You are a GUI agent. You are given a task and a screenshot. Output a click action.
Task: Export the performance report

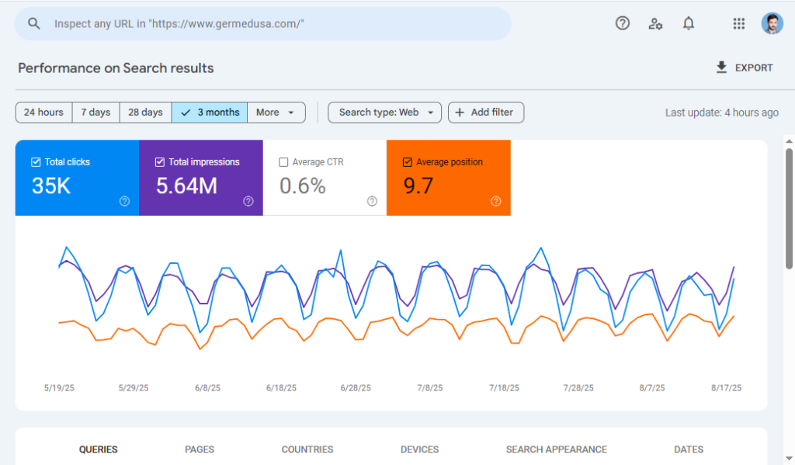coord(744,68)
